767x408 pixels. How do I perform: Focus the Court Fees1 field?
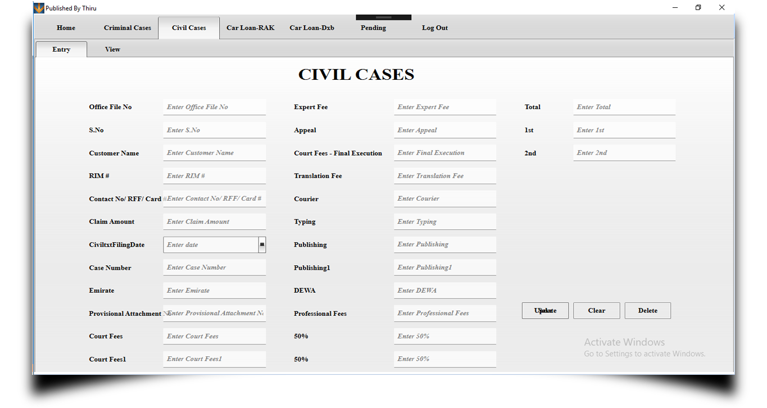coord(215,359)
